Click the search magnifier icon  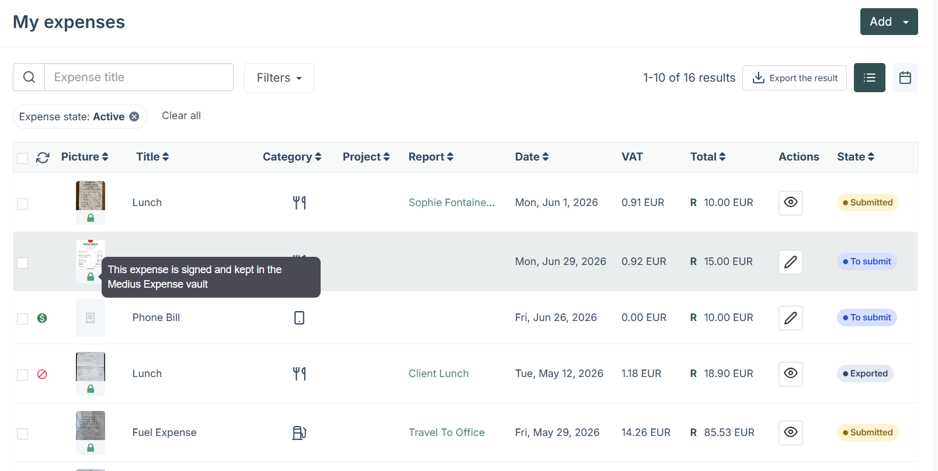[29, 77]
